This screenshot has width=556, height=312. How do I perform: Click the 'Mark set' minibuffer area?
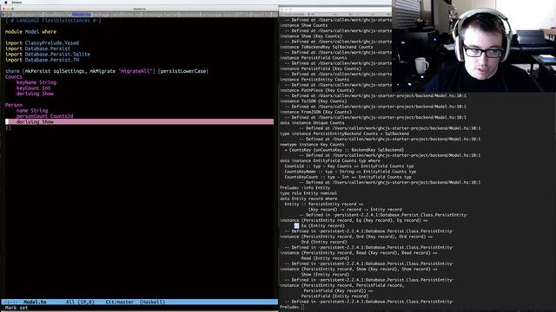coord(17,308)
